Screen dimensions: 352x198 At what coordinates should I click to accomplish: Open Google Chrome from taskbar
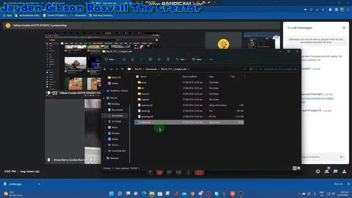[x=193, y=194]
